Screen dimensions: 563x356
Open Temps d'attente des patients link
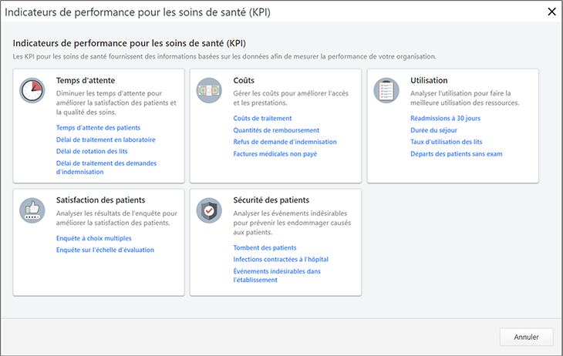(x=98, y=127)
